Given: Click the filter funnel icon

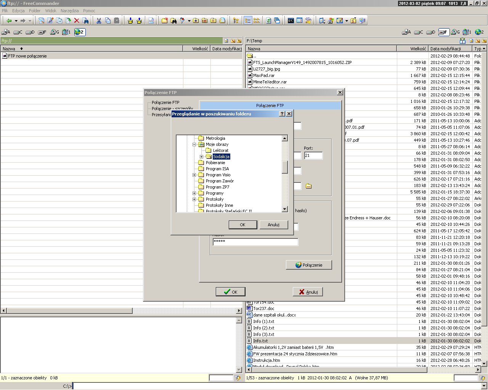Looking at the screenshot, I should (x=183, y=21).
